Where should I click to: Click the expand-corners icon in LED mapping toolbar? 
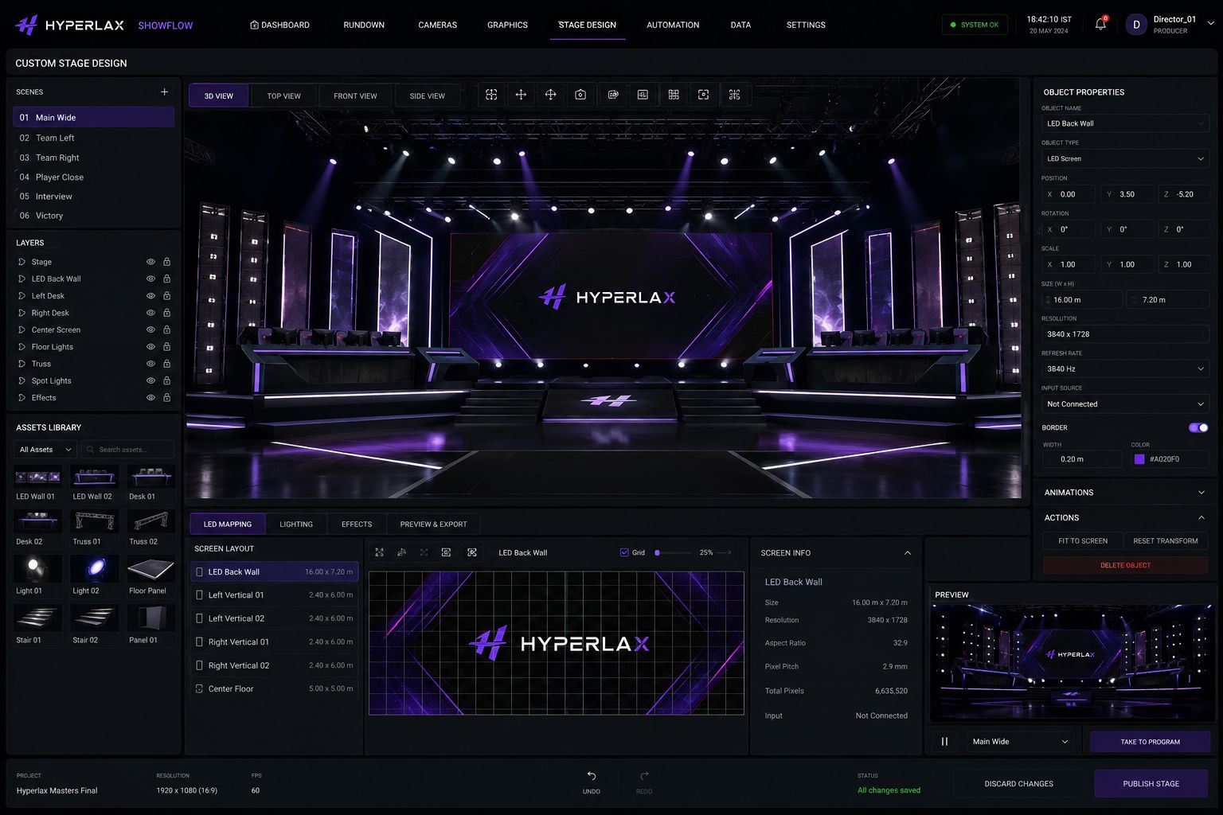coord(472,552)
